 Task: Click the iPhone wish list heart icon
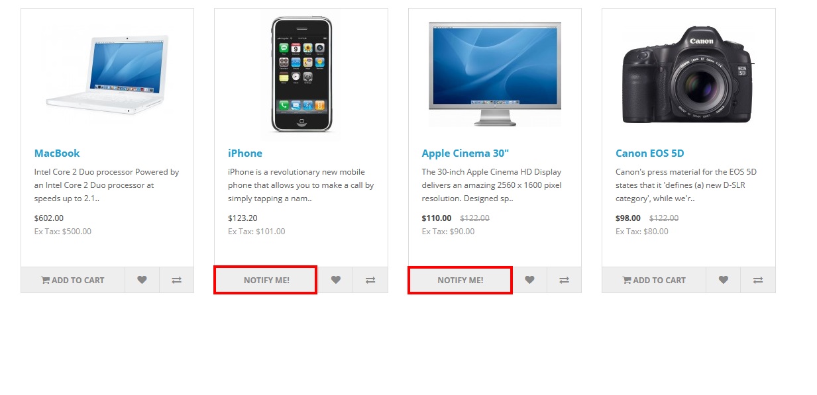click(336, 280)
